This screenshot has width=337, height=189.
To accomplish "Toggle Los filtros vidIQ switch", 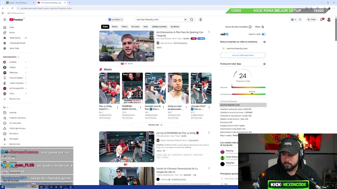I will click(116, 20).
